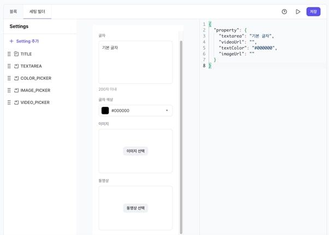Click the drag handle beside VIDEO_PICKER

click(9, 102)
